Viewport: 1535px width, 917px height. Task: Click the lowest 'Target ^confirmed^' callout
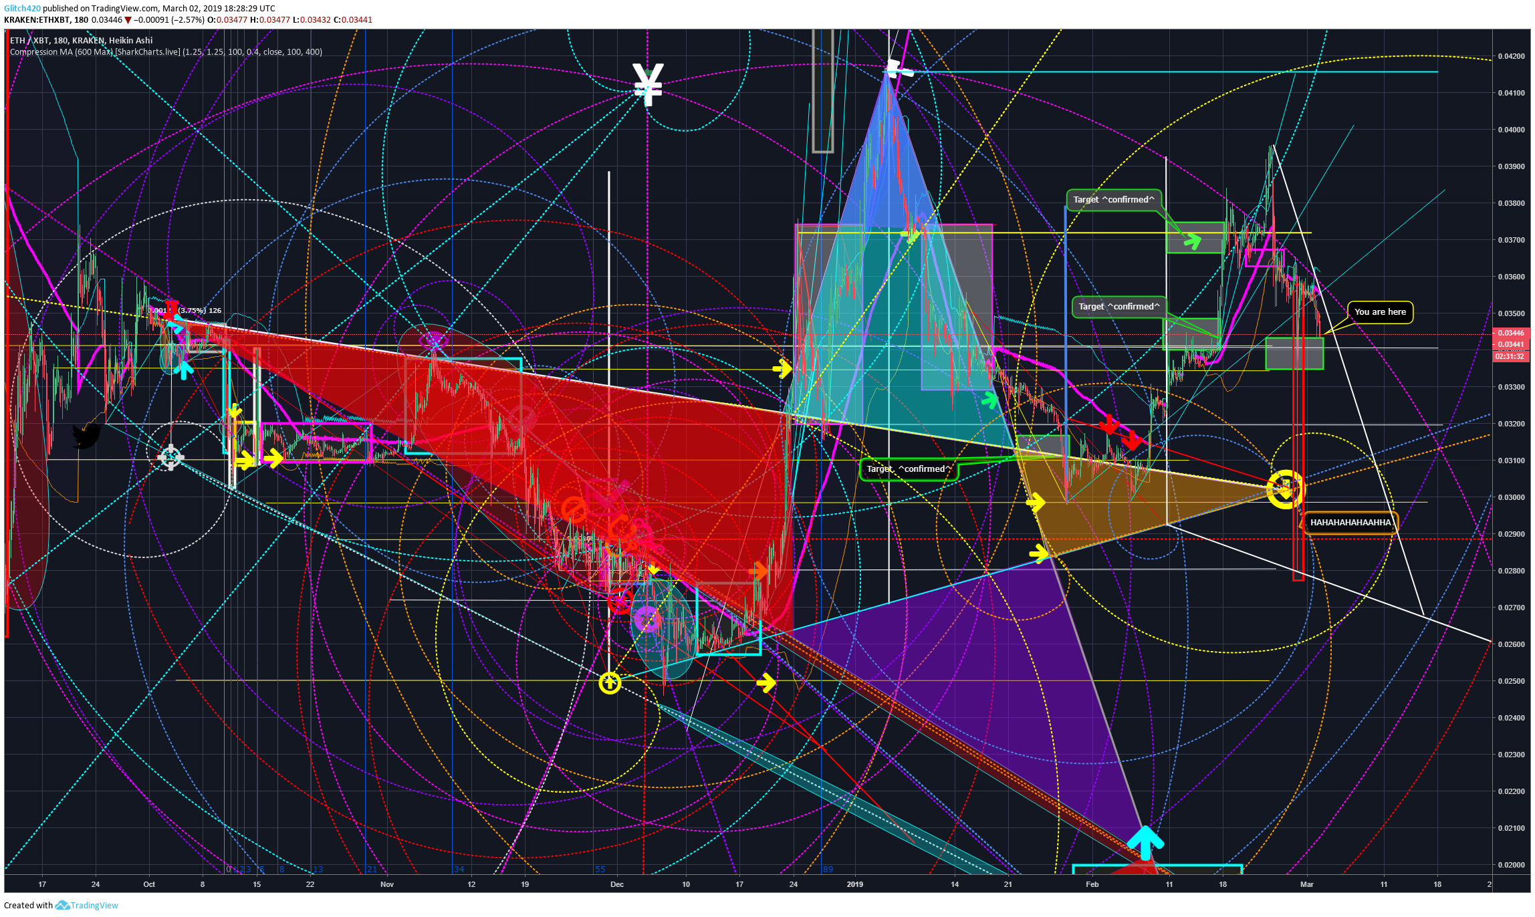(x=908, y=469)
